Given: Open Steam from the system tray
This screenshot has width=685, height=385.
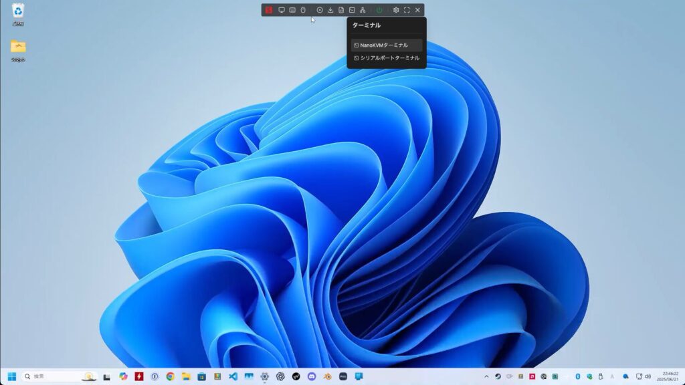Looking at the screenshot, I should (498, 376).
